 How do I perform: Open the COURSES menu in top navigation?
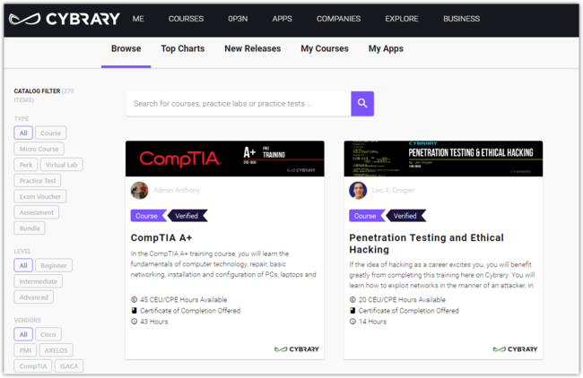click(x=186, y=19)
